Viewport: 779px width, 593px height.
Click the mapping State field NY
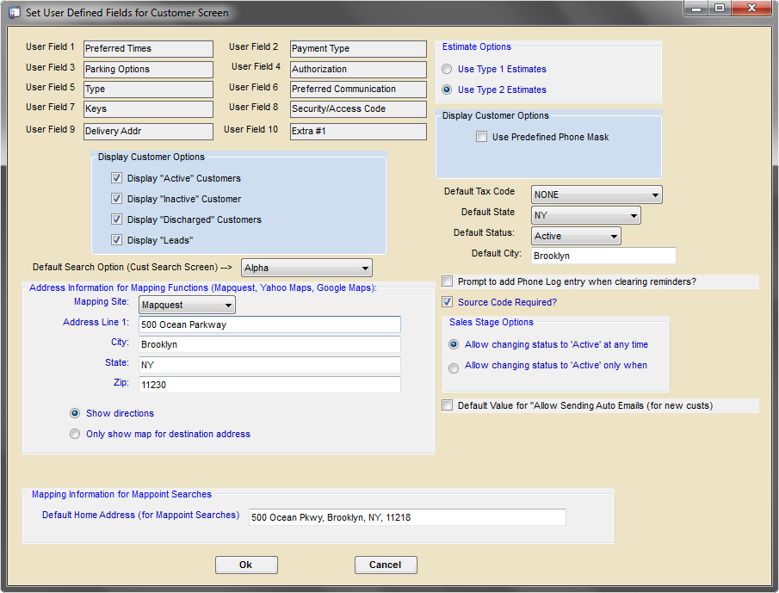pyautogui.click(x=269, y=365)
